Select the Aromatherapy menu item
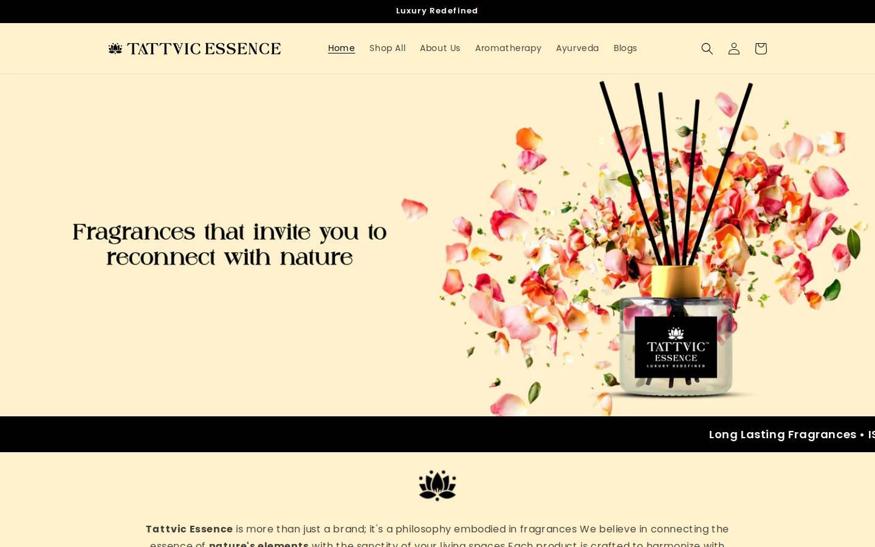The height and width of the screenshot is (547, 875). [508, 48]
